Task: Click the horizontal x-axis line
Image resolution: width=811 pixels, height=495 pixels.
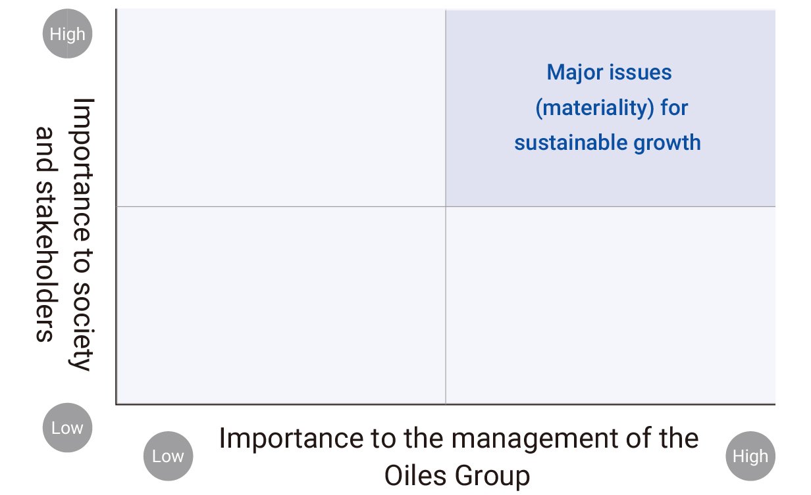Action: 446,404
